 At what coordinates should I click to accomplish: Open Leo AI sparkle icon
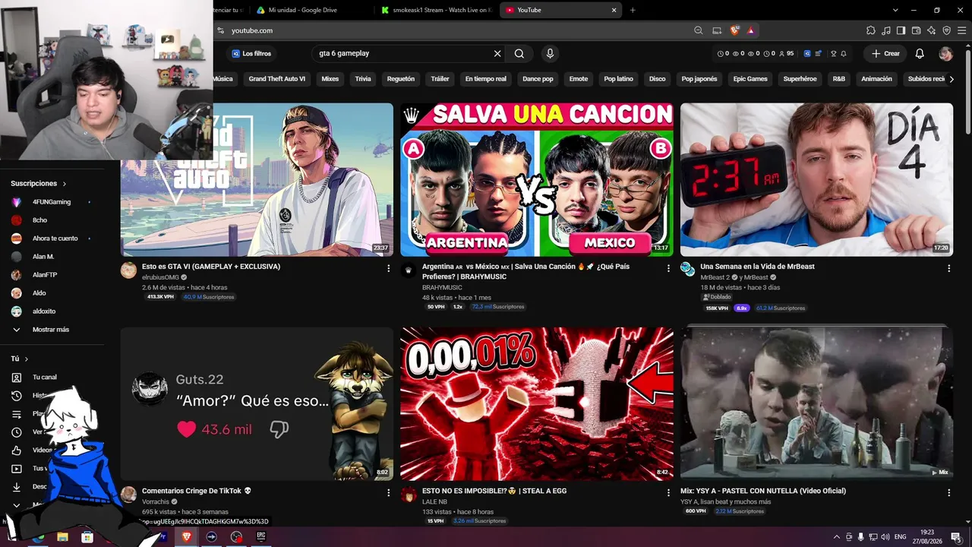click(931, 30)
